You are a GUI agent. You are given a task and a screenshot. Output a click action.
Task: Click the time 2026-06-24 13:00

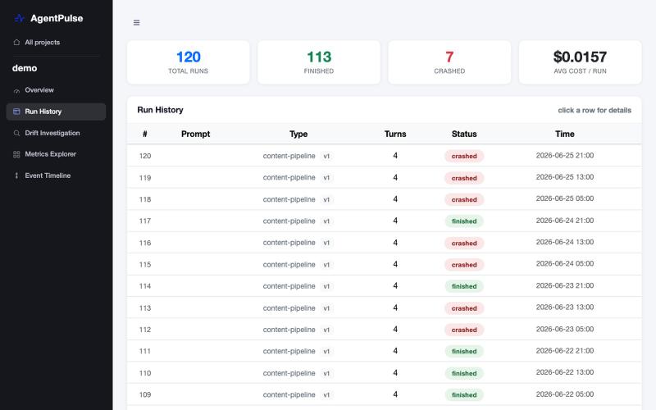pos(565,242)
